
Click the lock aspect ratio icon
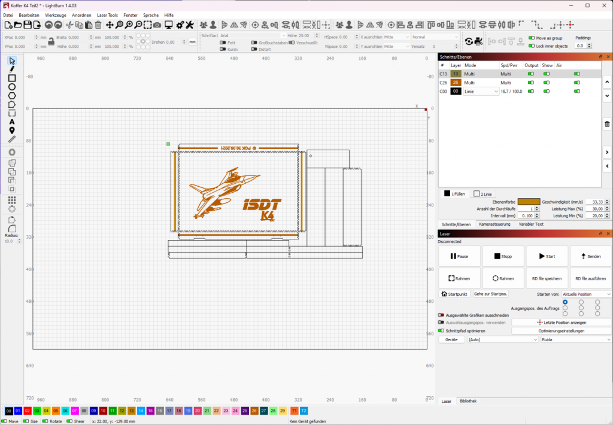(x=51, y=41)
